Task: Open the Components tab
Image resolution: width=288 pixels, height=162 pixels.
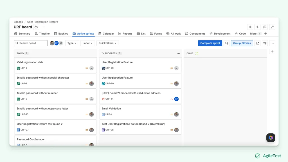Action: [195, 34]
